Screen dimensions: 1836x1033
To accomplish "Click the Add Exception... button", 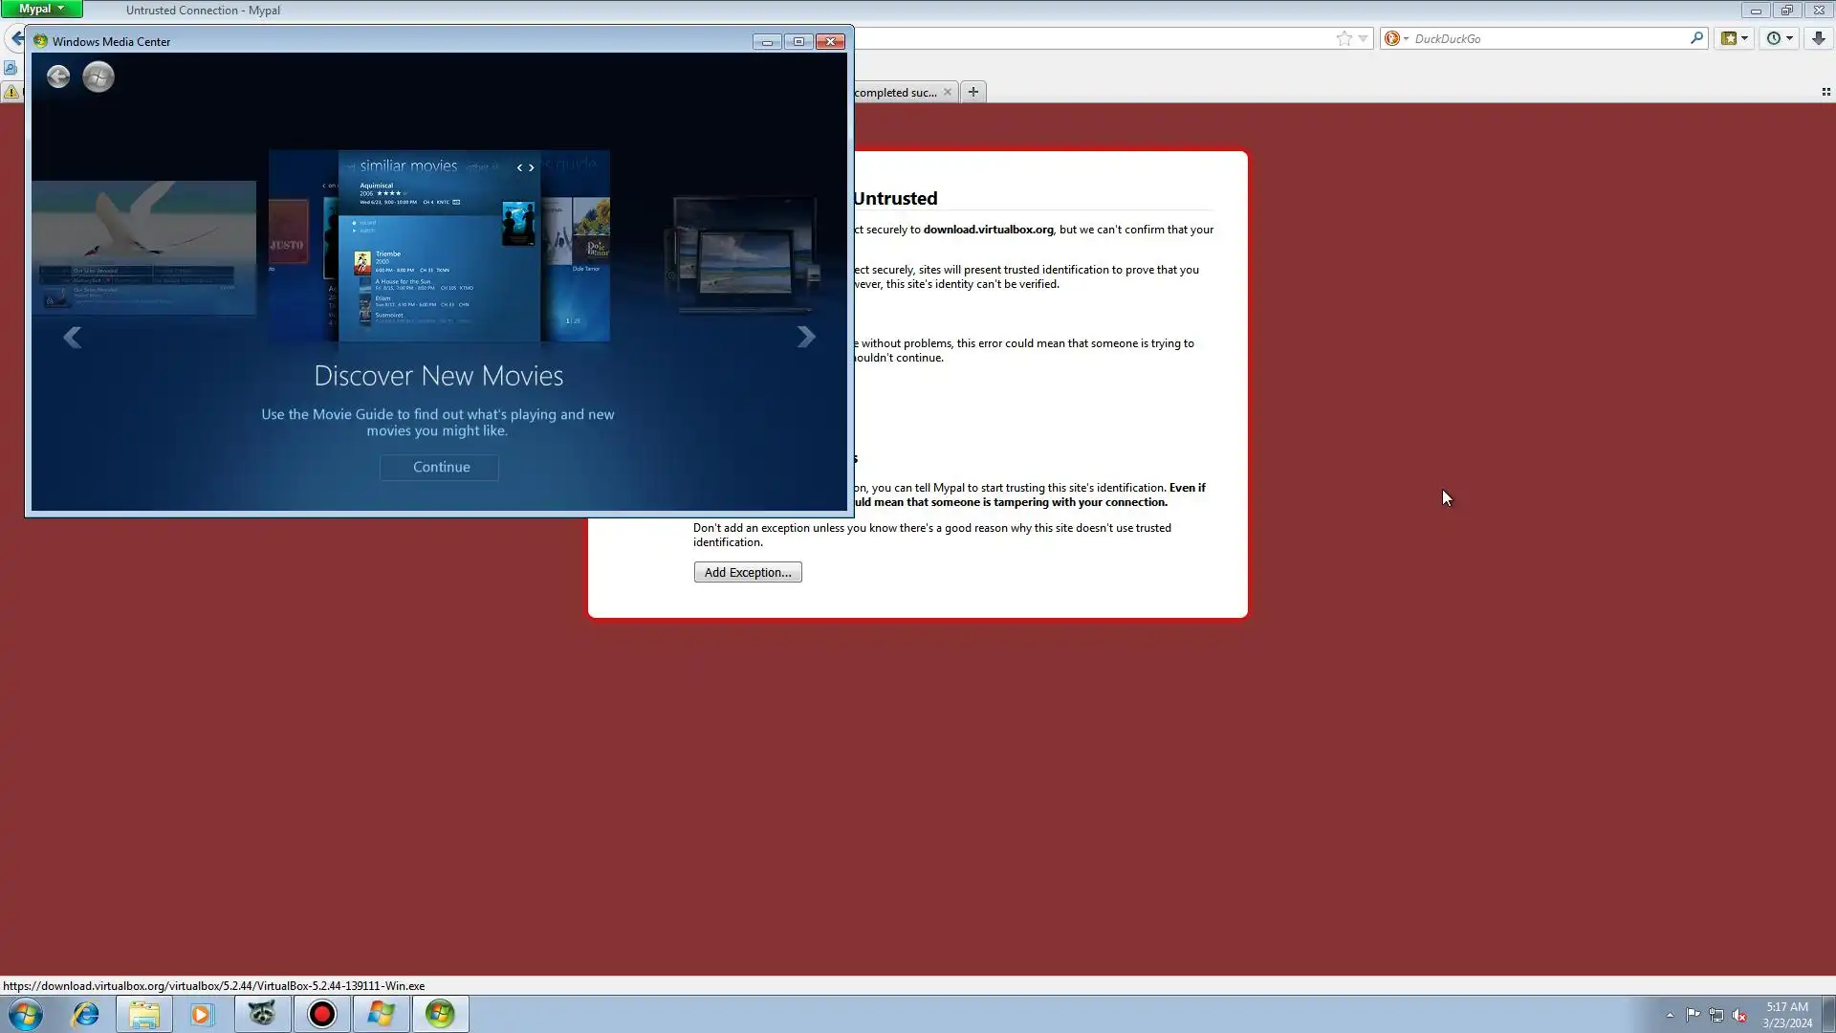I will tap(747, 572).
